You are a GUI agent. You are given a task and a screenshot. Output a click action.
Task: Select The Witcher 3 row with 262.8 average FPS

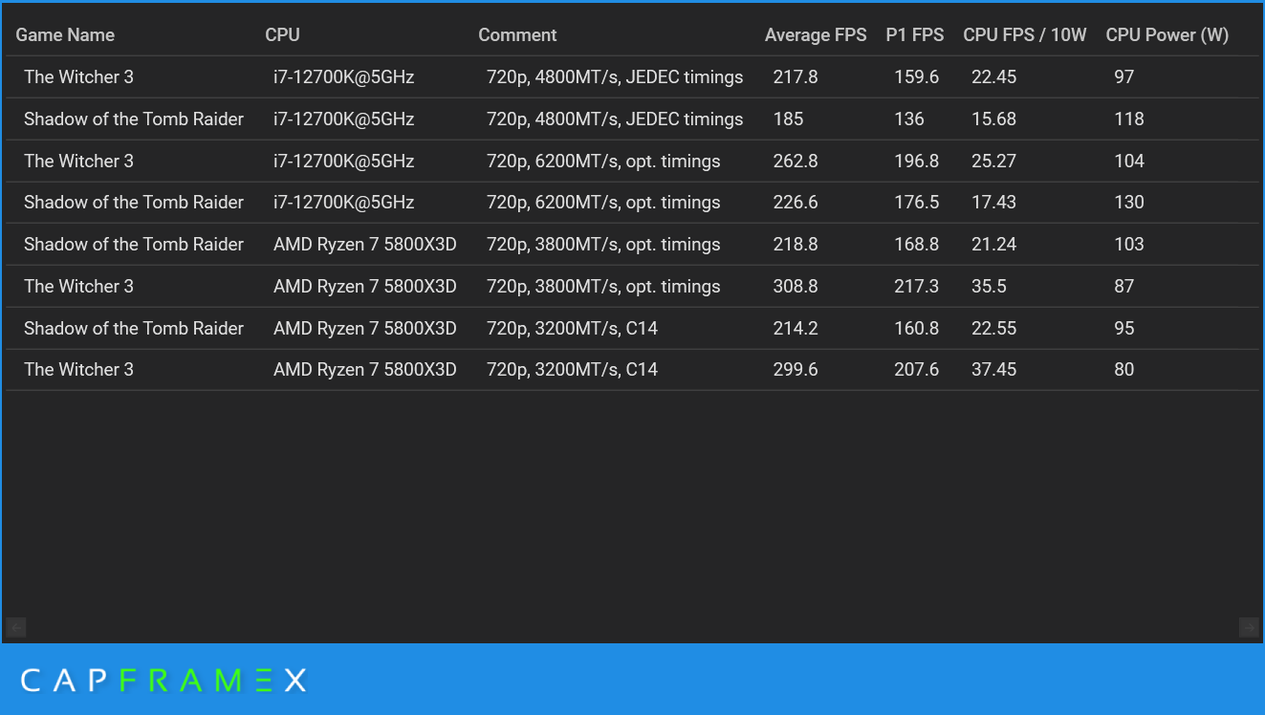point(632,162)
